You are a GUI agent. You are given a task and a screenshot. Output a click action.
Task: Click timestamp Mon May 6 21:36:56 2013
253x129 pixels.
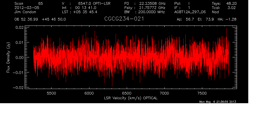(218, 102)
